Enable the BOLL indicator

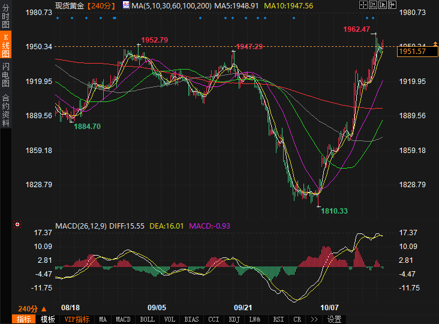coord(147,319)
